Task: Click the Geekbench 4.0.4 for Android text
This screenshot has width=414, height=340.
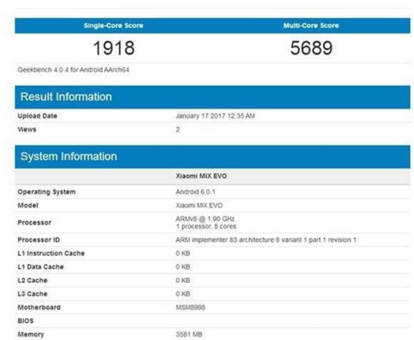Action: pos(73,70)
